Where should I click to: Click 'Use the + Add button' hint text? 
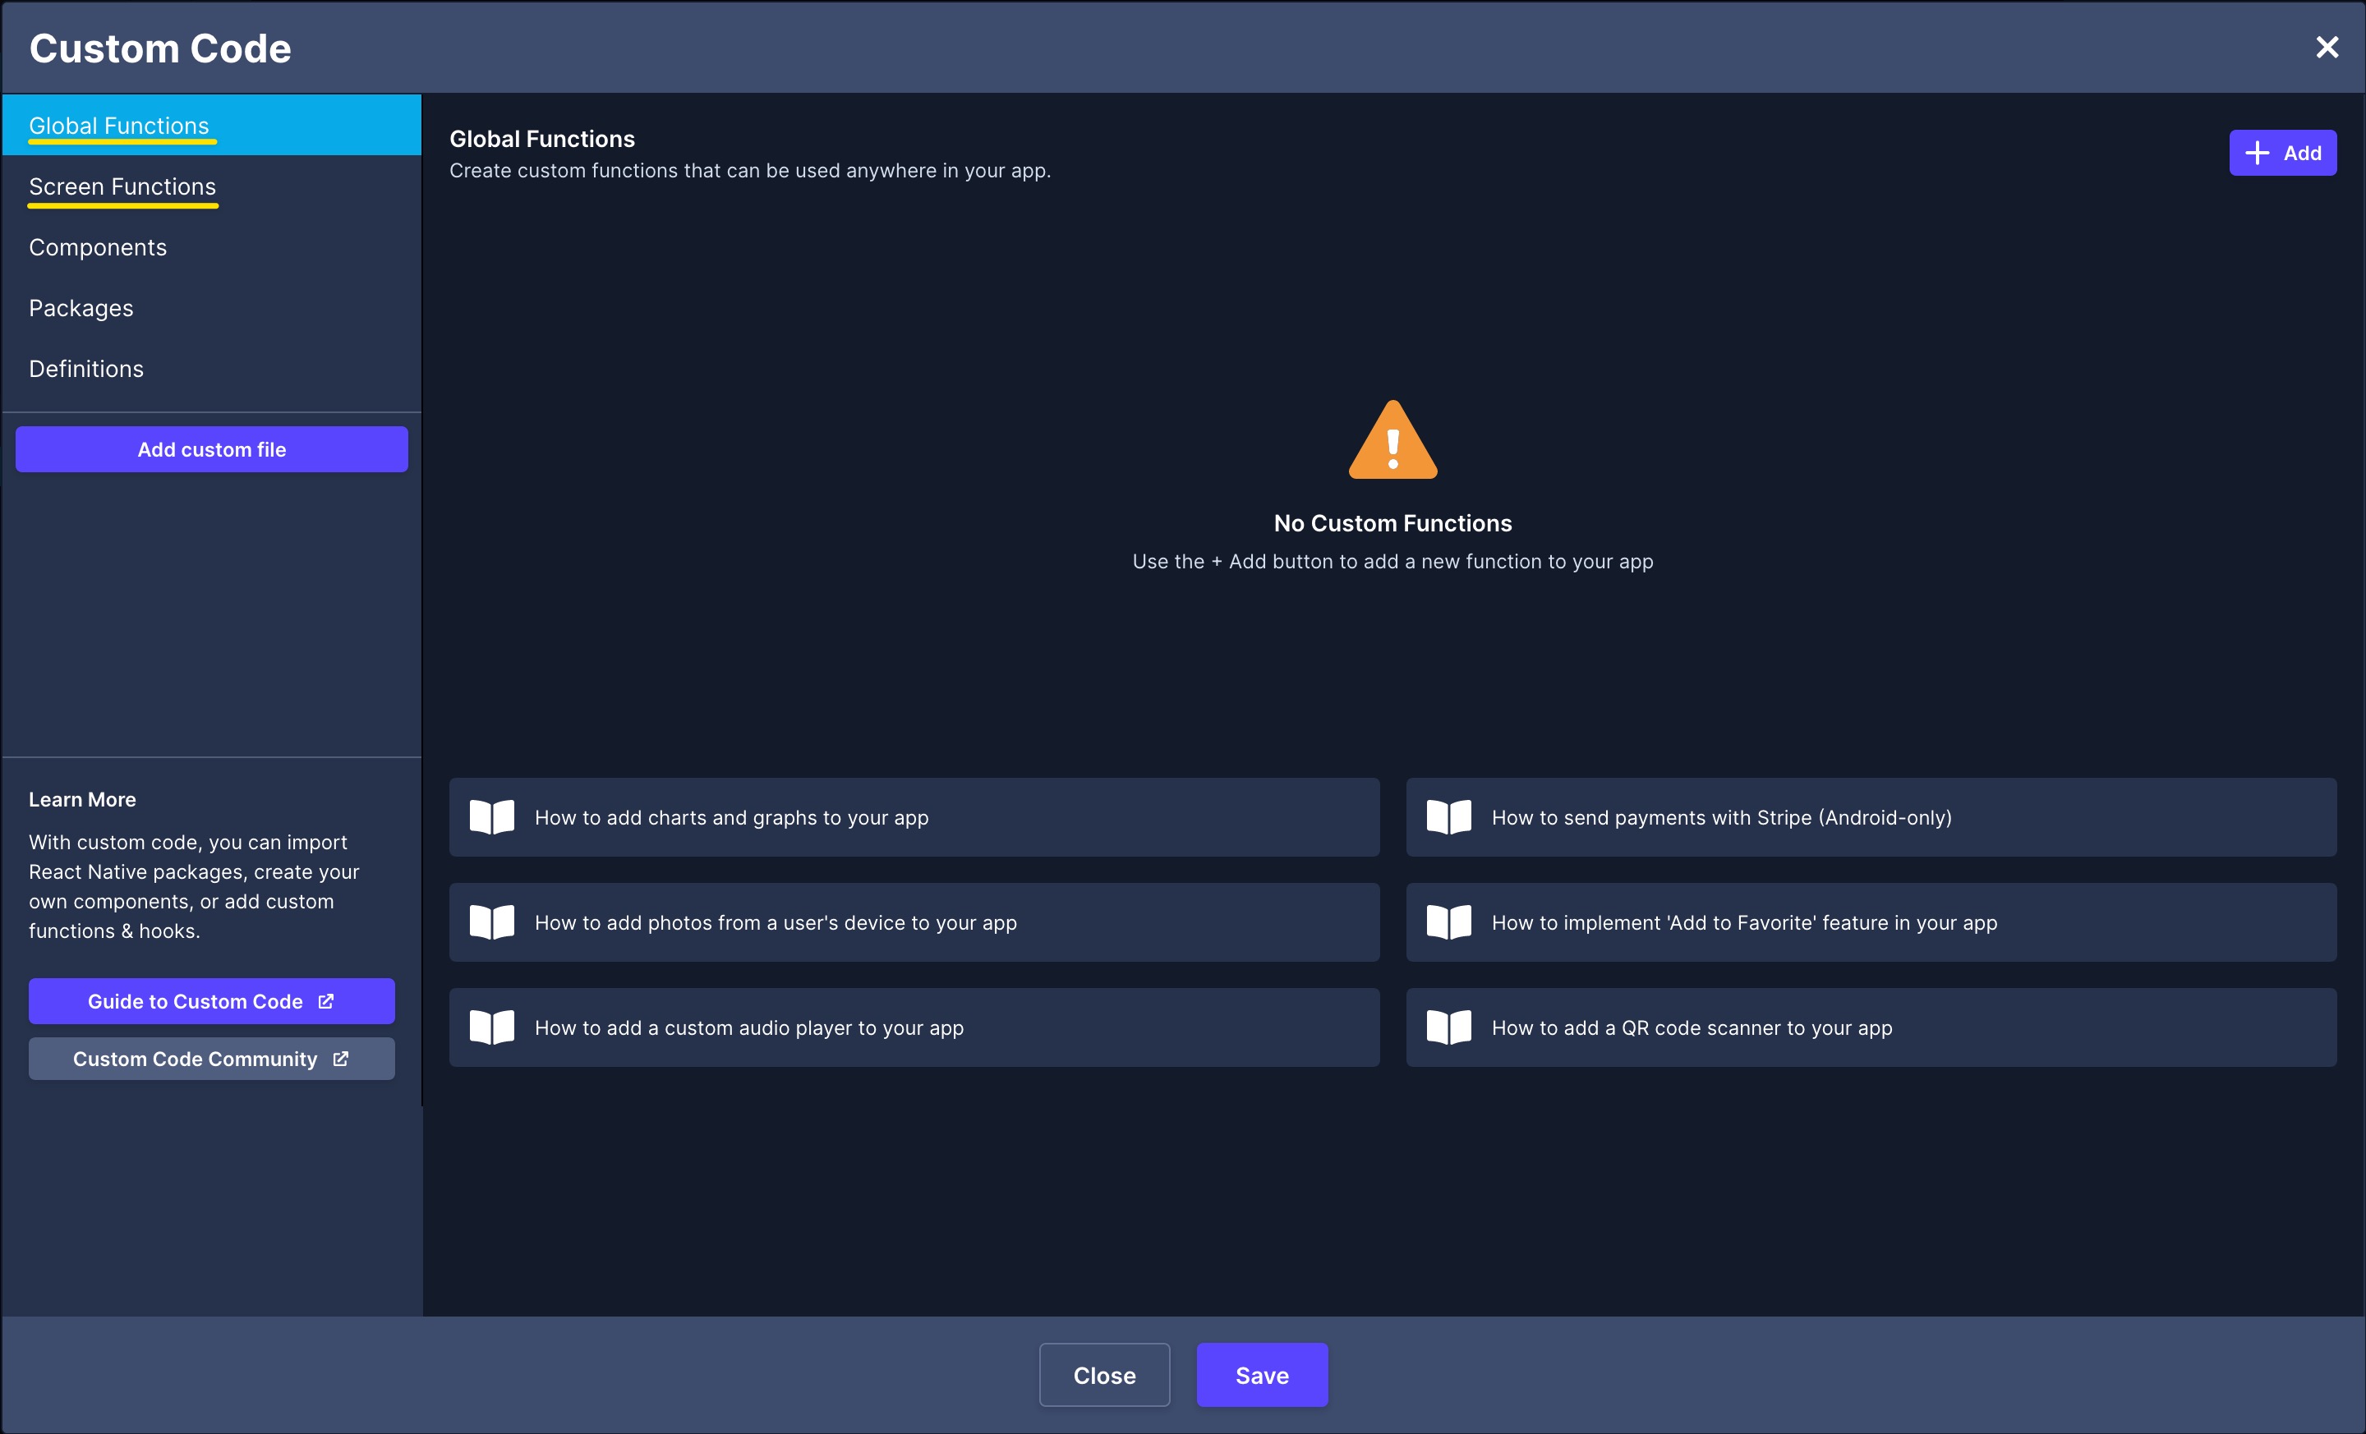point(1392,562)
